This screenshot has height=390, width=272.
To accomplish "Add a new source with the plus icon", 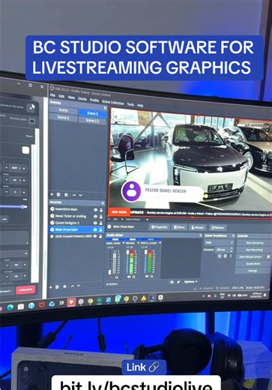I will tap(51, 287).
